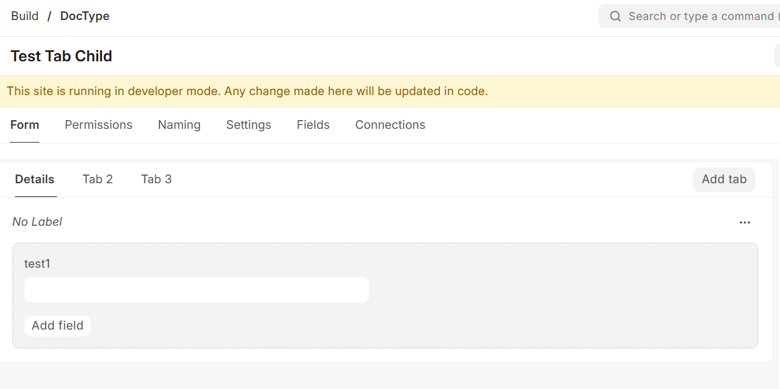Show the Fields tab

[x=313, y=125]
